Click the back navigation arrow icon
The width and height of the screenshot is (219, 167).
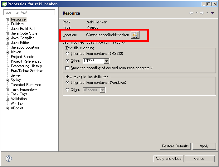click(x=191, y=13)
